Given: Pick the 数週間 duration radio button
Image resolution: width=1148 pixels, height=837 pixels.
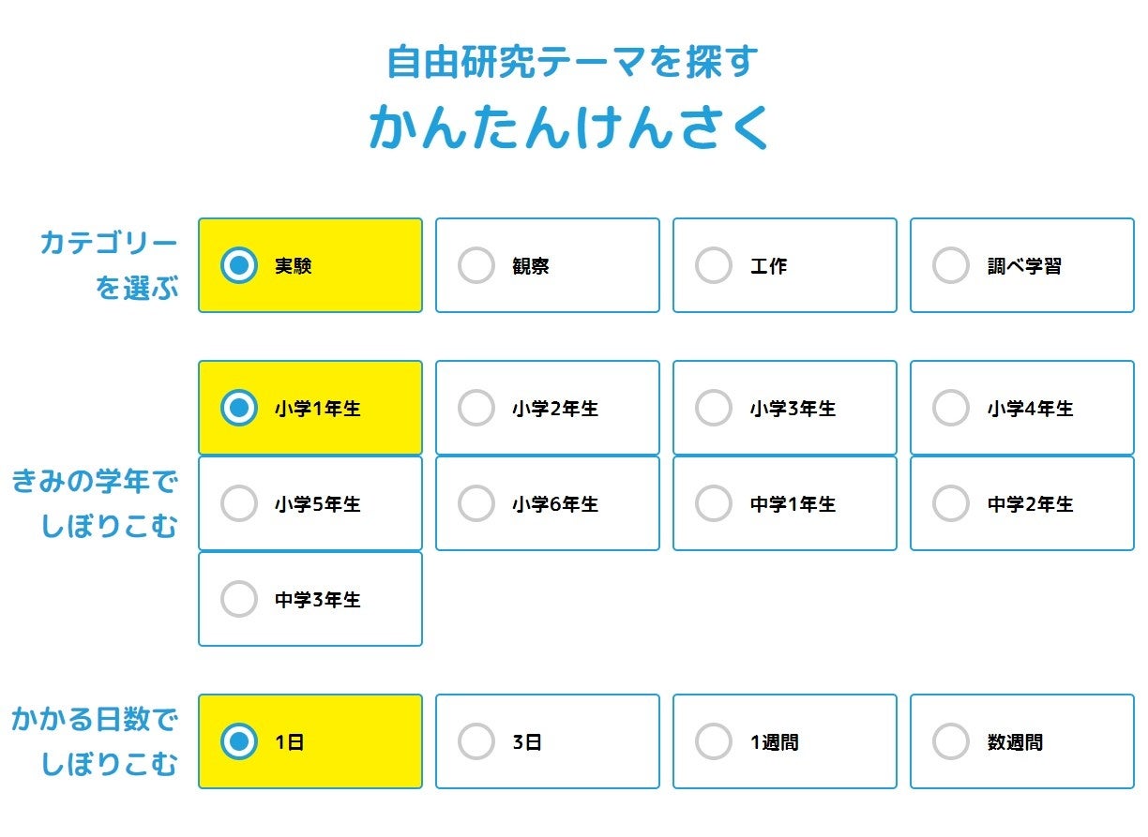Looking at the screenshot, I should [x=951, y=742].
